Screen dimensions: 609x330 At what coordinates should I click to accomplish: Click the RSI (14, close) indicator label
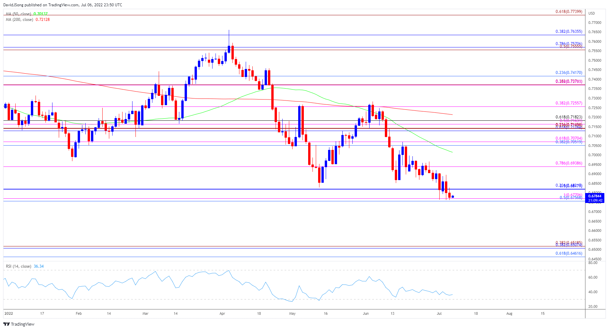[x=19, y=266]
